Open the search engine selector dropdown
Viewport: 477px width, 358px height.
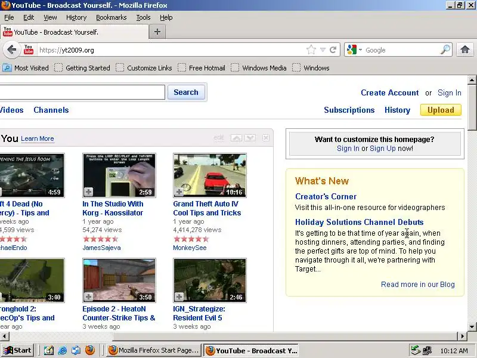[x=360, y=50]
